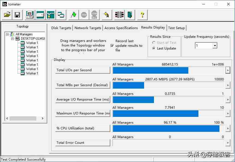This screenshot has height=162, width=235.
Task: Save the test configuration file
Action: point(17,15)
